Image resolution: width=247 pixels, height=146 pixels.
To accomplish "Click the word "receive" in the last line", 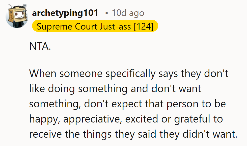I will click(45, 134).
